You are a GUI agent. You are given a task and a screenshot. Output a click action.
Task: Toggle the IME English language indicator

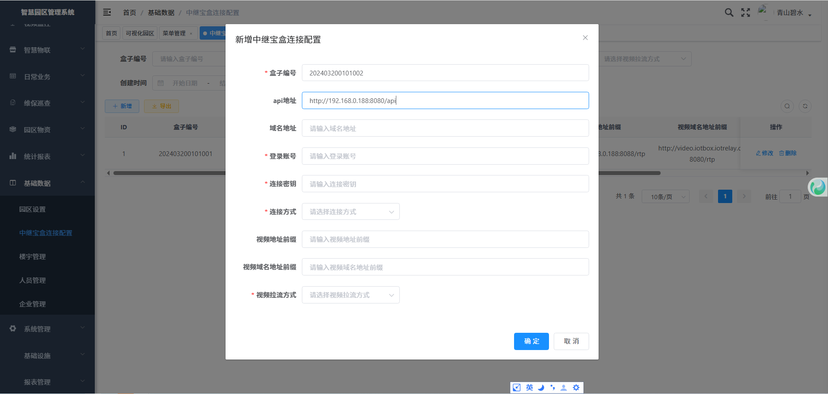529,388
